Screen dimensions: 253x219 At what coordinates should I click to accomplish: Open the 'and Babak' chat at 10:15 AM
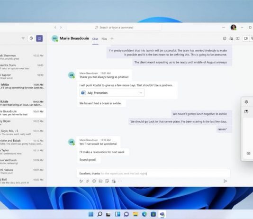(23, 142)
